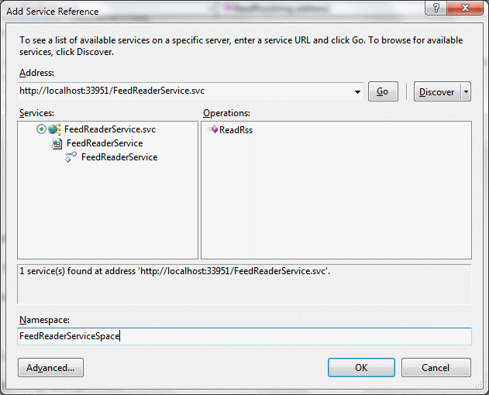Close the dialog with the X button

pyautogui.click(x=465, y=8)
